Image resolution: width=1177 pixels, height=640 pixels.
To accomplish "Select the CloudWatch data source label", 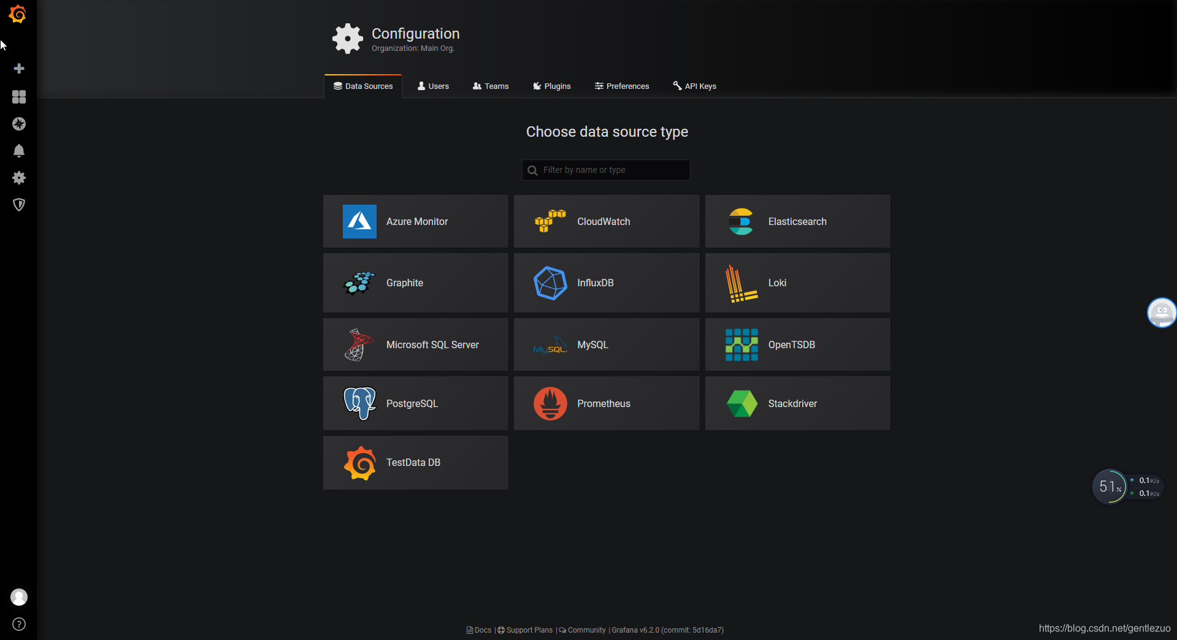I will click(604, 222).
